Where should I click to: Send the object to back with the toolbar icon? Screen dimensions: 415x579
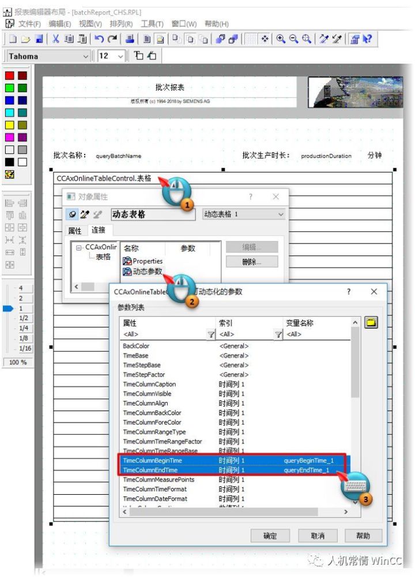tap(233, 39)
